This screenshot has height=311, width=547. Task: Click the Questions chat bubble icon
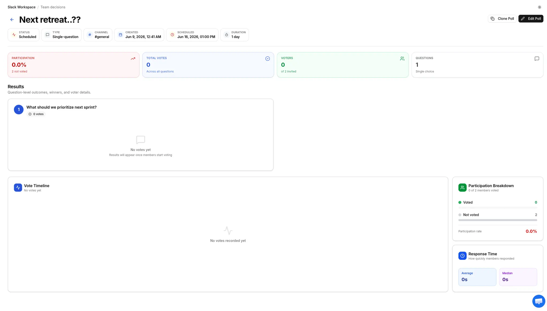[537, 59]
